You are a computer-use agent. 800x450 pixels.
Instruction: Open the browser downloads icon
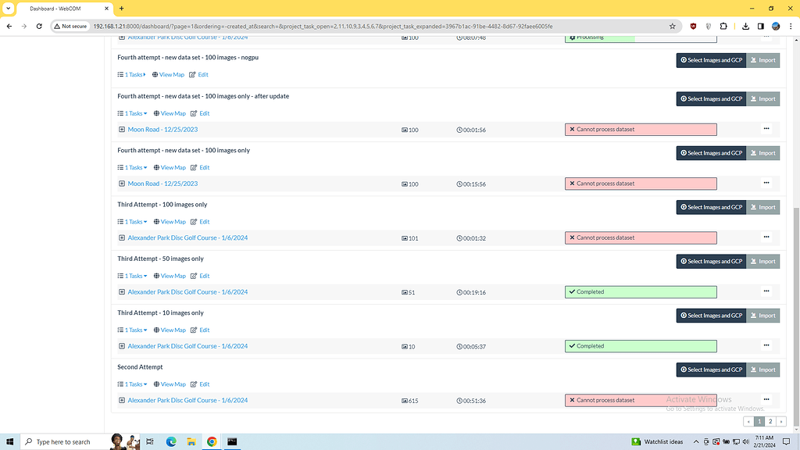[x=745, y=26]
